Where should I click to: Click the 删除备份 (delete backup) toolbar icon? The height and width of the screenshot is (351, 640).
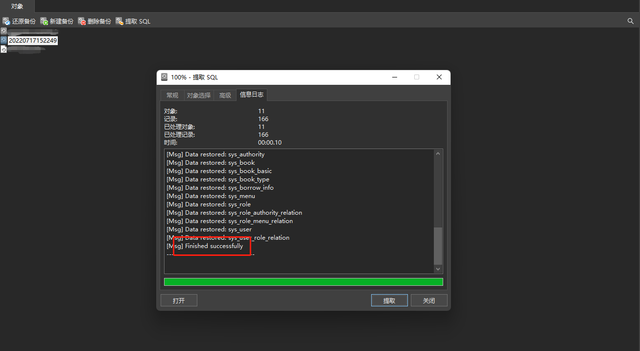[82, 21]
